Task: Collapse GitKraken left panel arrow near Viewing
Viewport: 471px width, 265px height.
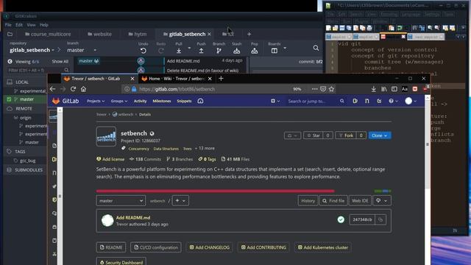Action: pyautogui.click(x=10, y=61)
